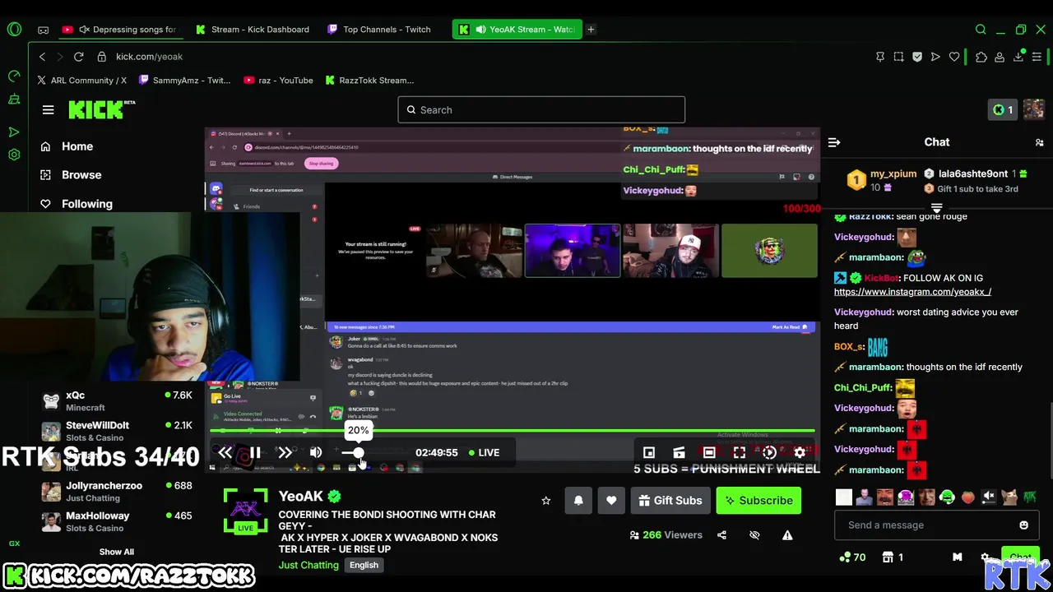The width and height of the screenshot is (1053, 592).
Task: Go to Home in Kick sidebar
Action: coord(67,146)
